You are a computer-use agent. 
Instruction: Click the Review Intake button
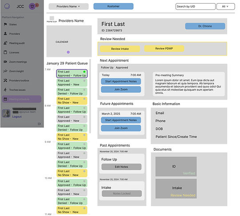(120, 49)
